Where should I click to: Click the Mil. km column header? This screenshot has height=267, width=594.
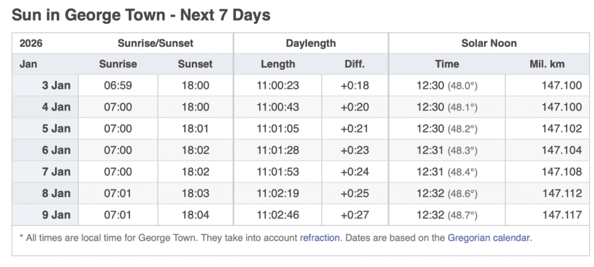pyautogui.click(x=547, y=64)
